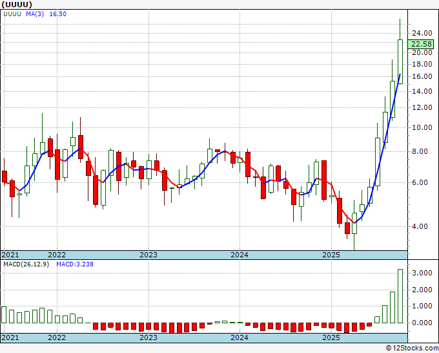This screenshot has width=439, height=353.
Task: Click the tallest MACD histogram bar near 3.000
Action: point(400,296)
